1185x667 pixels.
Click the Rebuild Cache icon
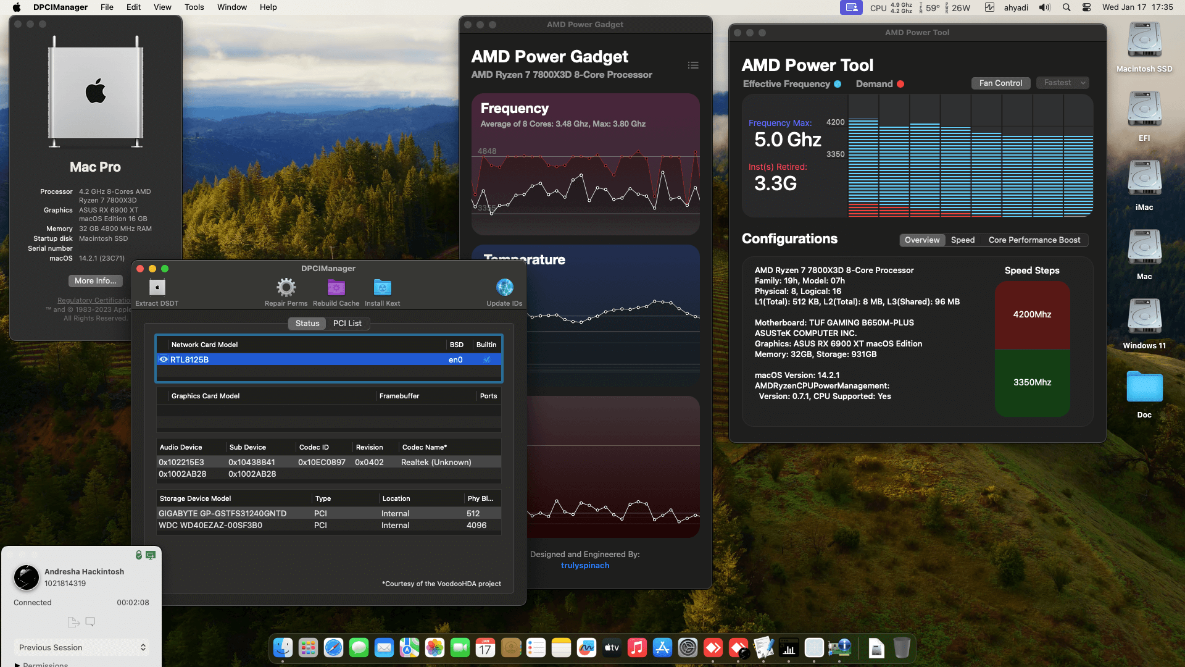click(336, 287)
